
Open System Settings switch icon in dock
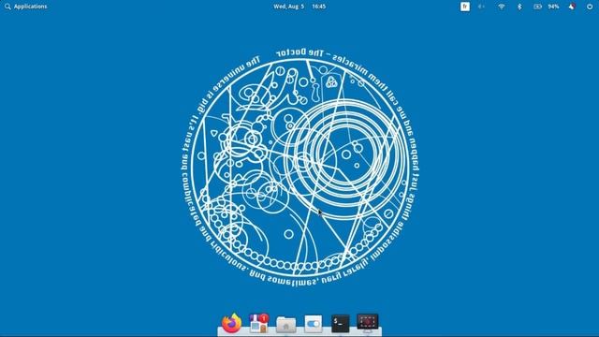(314, 324)
